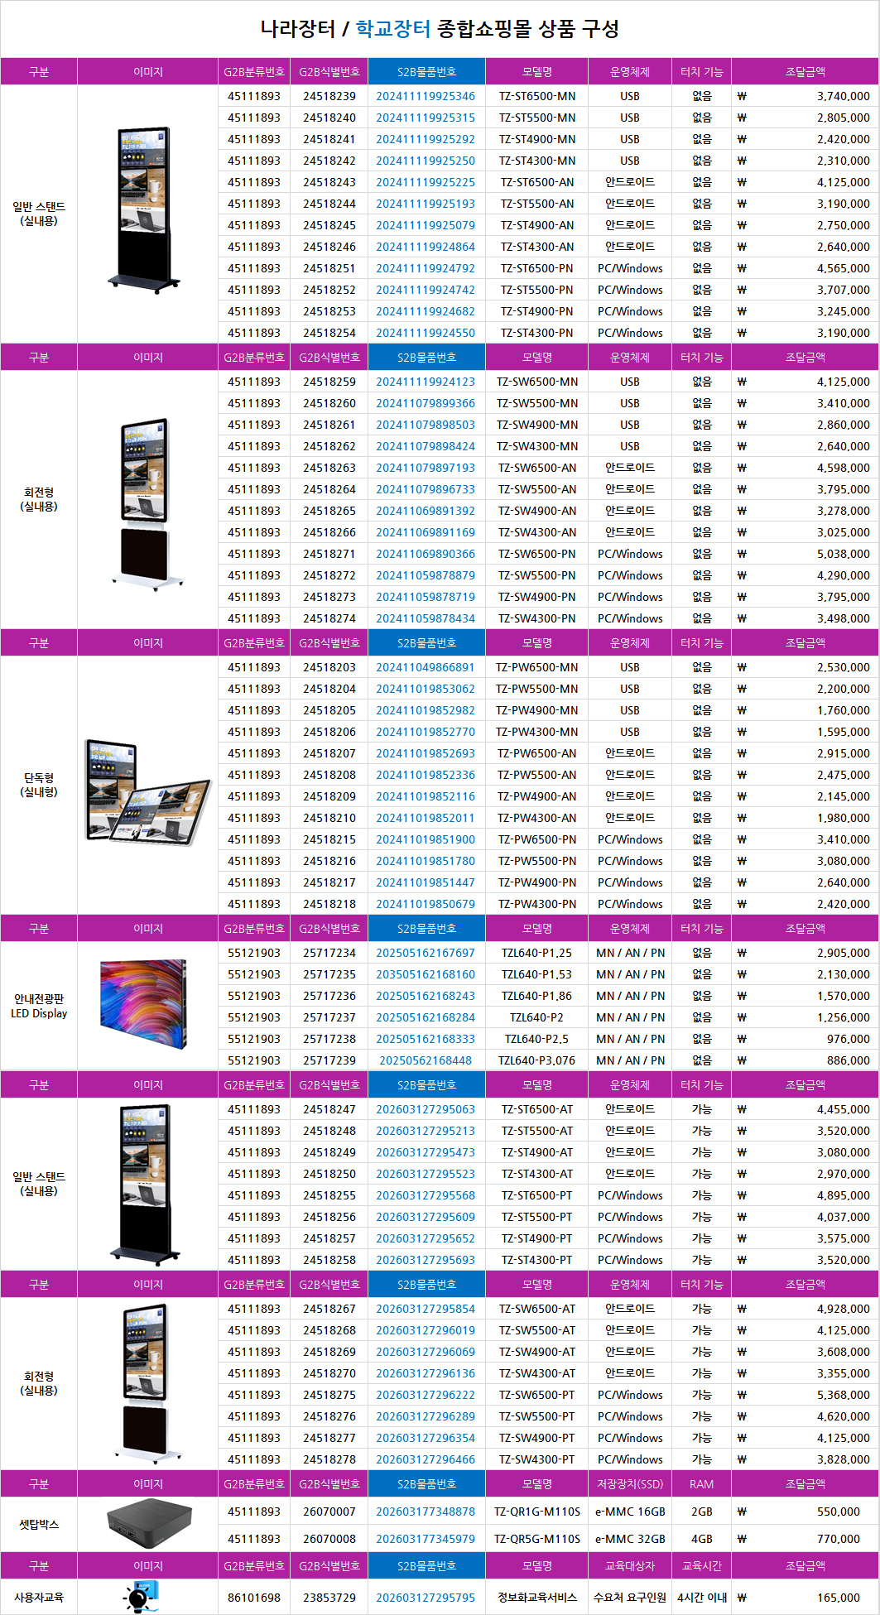Viewport: 880px width, 1615px height.
Task: Click the colorful LED display panel image
Action: click(x=144, y=1004)
